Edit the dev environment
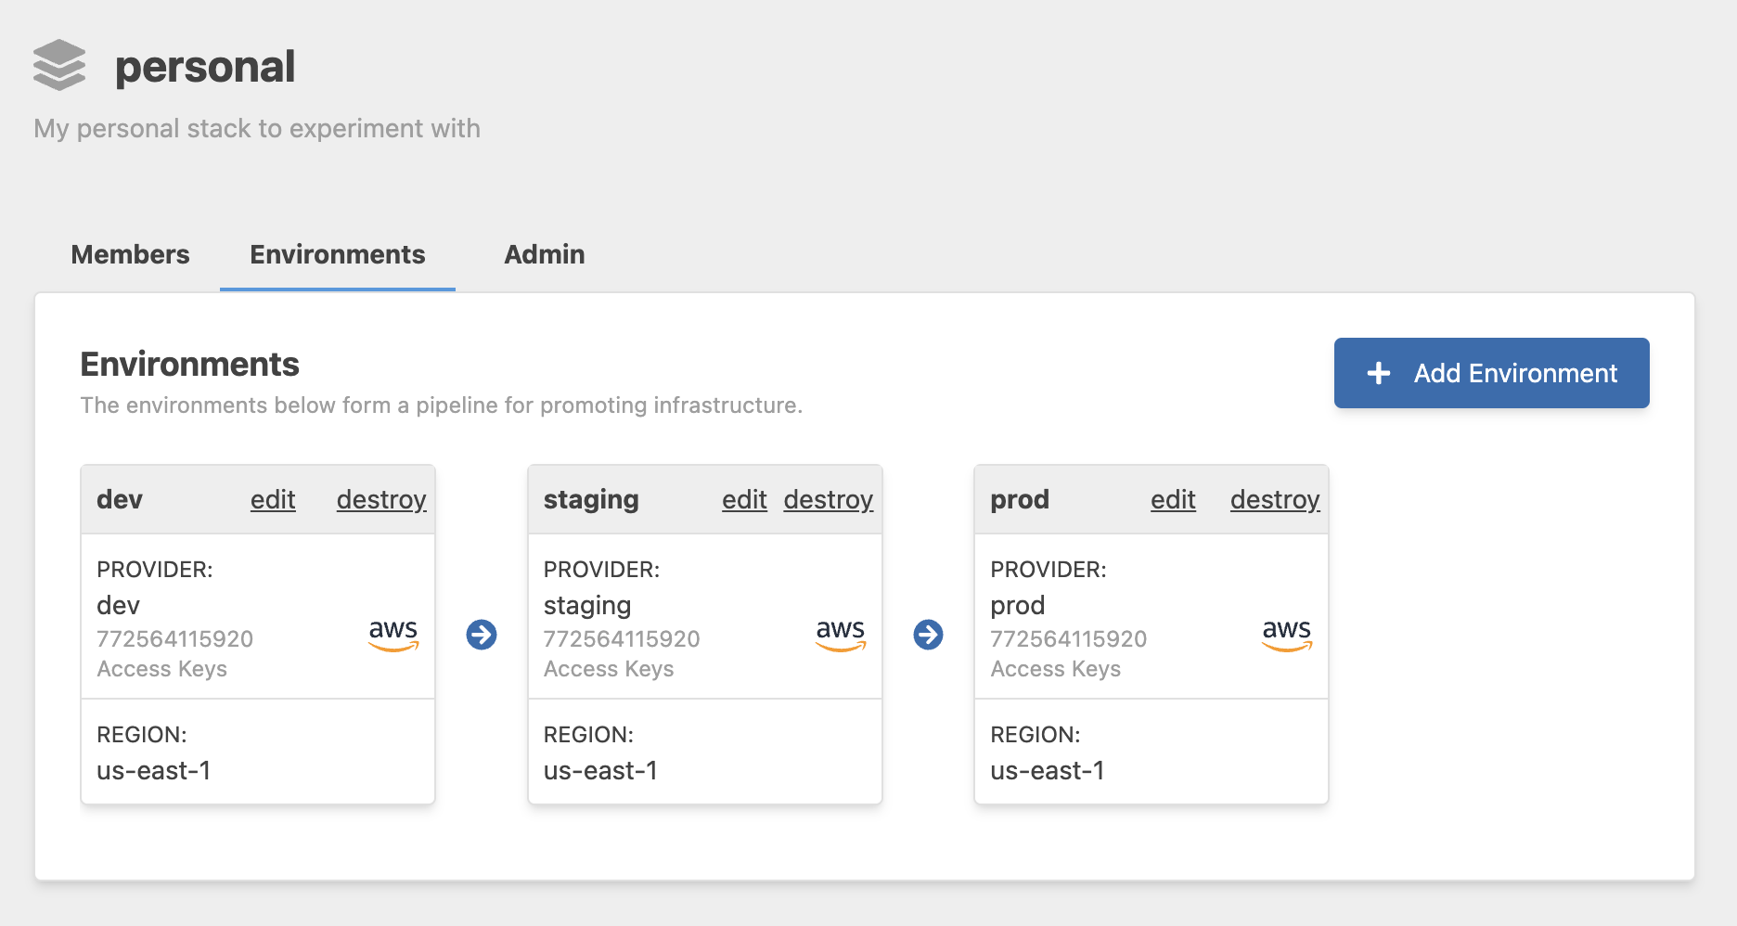The width and height of the screenshot is (1737, 926). 272,499
